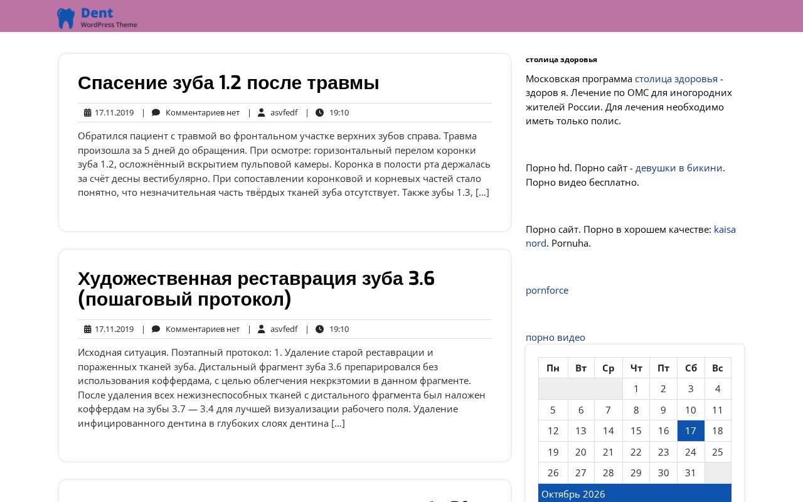Screen dimensions: 803x502
Task: Follow the 'kaisa nord' sidebar link
Action: pyautogui.click(x=725, y=230)
